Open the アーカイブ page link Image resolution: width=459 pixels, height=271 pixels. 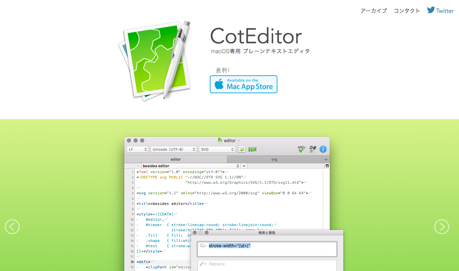click(x=373, y=11)
